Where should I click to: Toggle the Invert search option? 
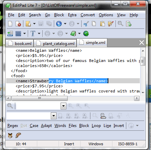pyautogui.click(x=119, y=126)
